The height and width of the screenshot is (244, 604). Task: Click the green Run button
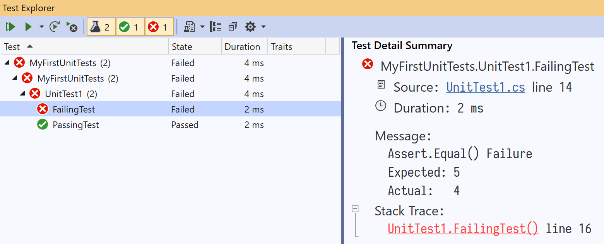[28, 27]
